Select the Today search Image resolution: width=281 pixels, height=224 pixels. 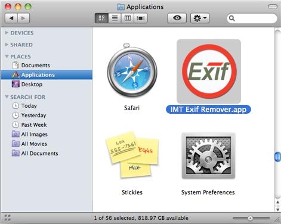coord(47,105)
